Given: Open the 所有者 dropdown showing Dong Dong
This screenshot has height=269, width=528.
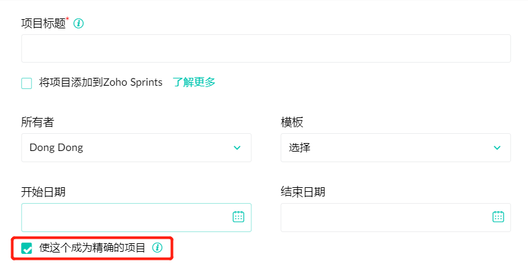Looking at the screenshot, I should [x=136, y=148].
